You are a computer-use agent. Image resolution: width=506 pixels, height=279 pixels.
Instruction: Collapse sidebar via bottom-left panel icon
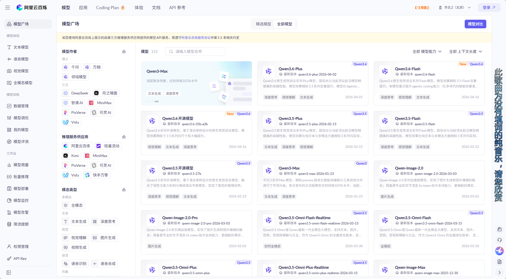9,273
